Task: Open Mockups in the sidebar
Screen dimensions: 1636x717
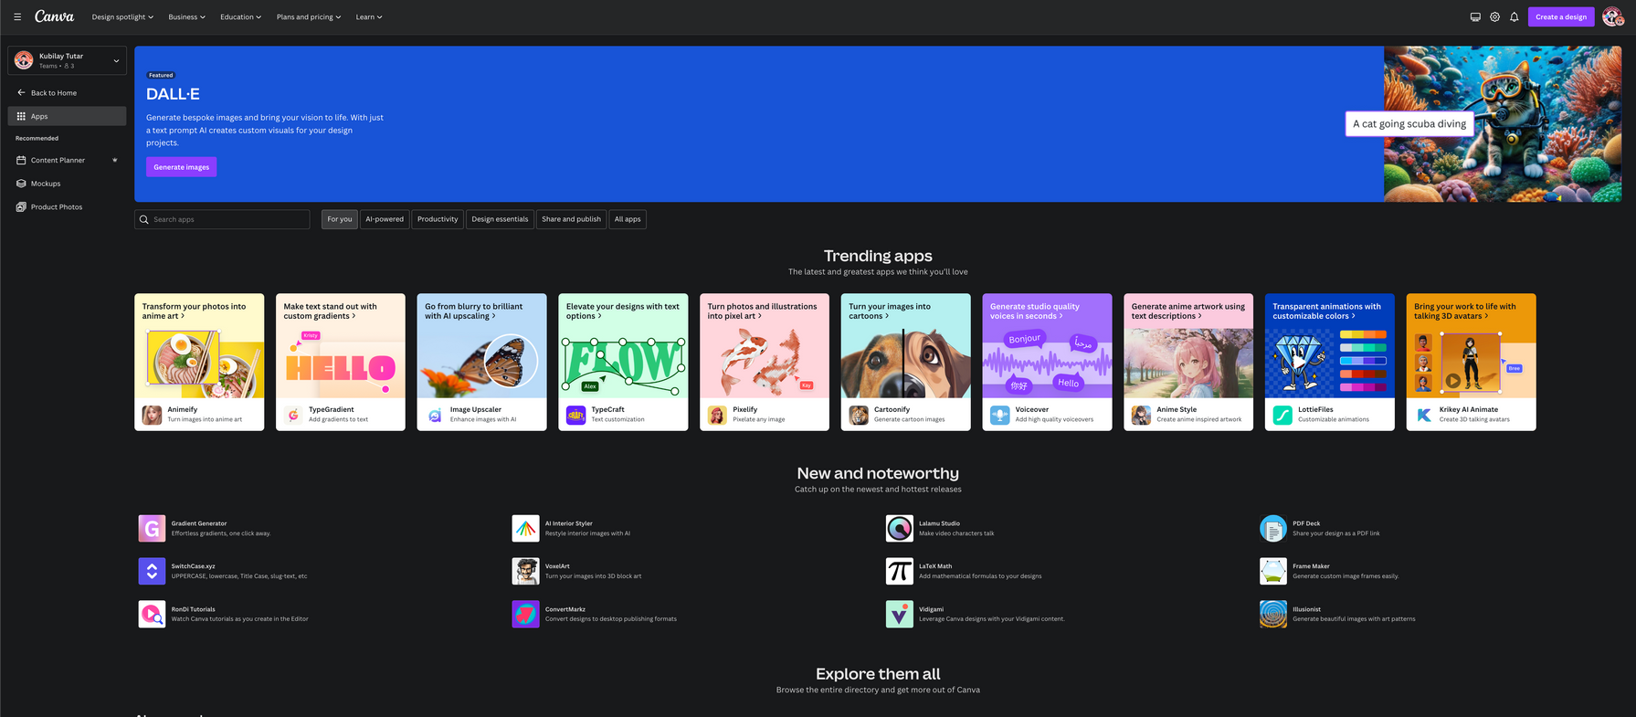Action: [67, 184]
